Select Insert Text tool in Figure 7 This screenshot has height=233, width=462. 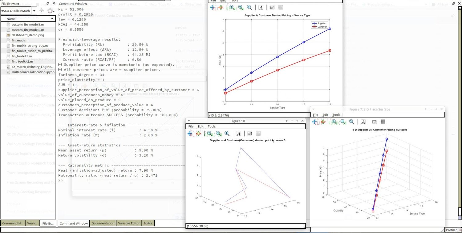(x=363, y=122)
